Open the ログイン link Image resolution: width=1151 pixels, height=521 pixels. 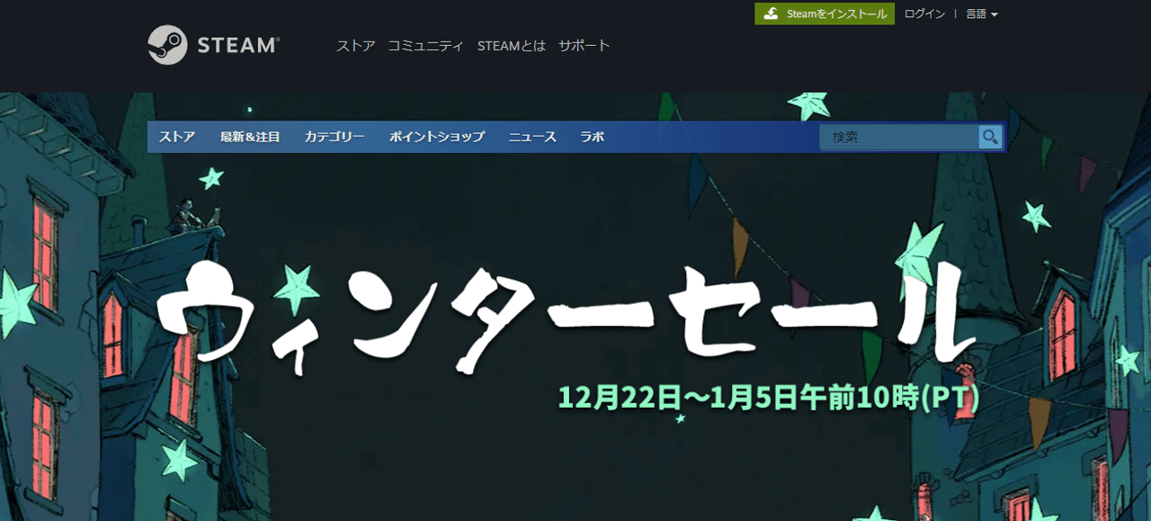point(924,13)
